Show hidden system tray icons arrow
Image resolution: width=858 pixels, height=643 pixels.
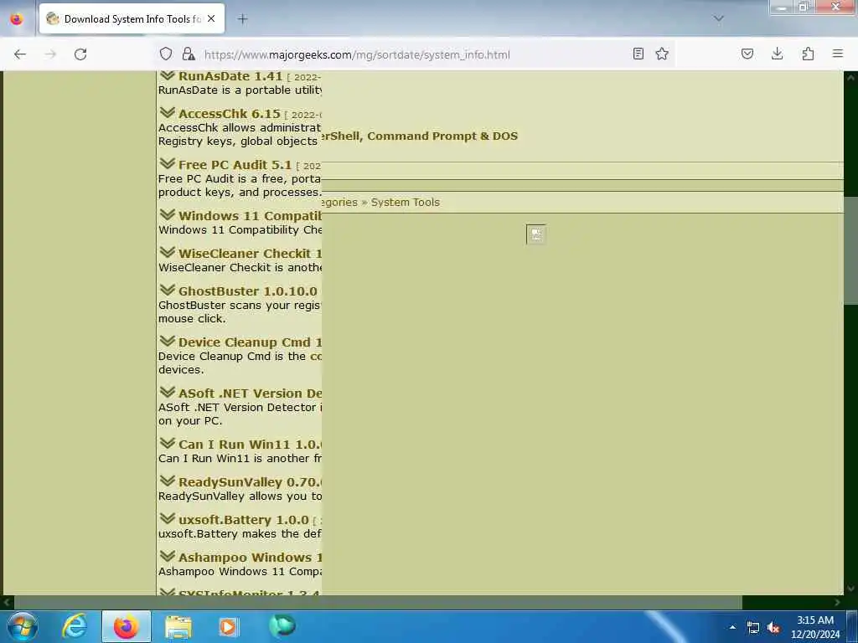click(x=732, y=627)
